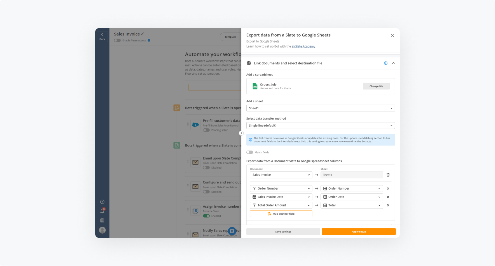Open notifications bell with badge

[102, 211]
